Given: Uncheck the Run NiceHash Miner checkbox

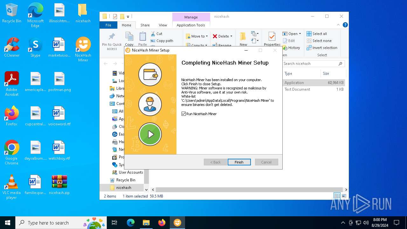Looking at the screenshot, I should pos(183,114).
